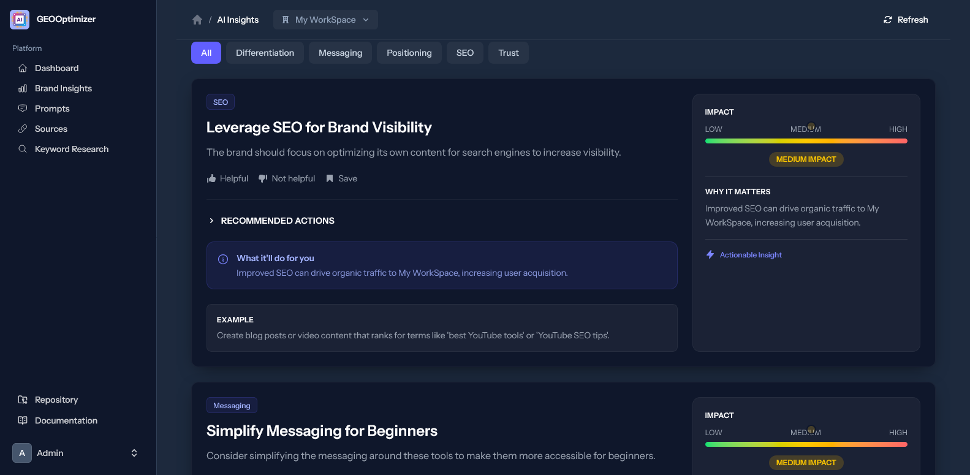This screenshot has width=970, height=475.
Task: Click the GEOOptimizer logo icon
Action: click(x=20, y=20)
